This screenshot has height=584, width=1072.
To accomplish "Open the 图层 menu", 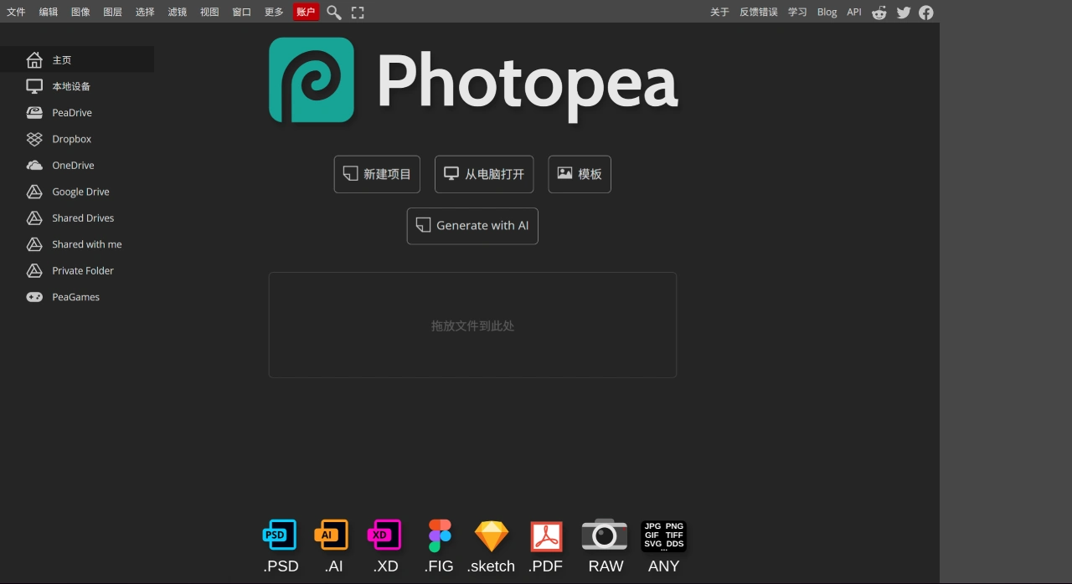I will point(112,12).
